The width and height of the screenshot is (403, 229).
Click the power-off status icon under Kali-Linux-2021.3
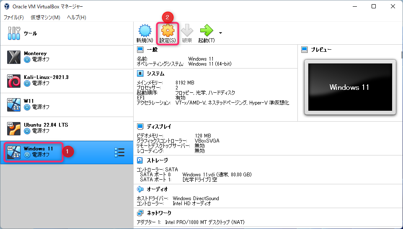coord(27,83)
